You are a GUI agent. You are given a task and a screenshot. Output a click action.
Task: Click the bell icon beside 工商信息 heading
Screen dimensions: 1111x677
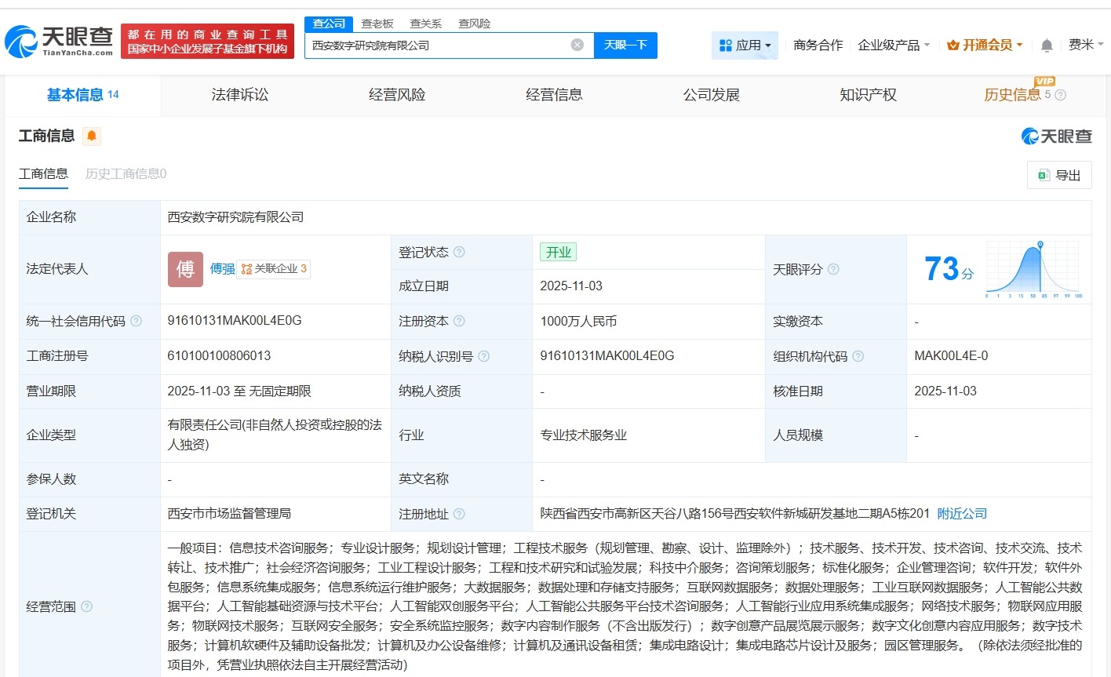tap(91, 135)
